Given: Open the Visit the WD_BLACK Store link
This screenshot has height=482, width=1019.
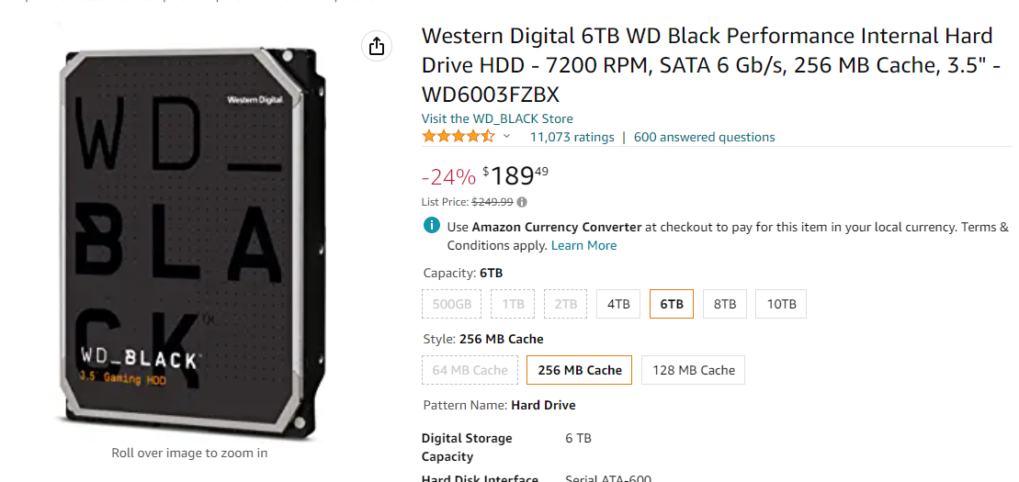Looking at the screenshot, I should pos(497,118).
